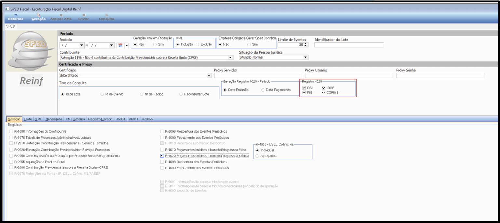Screen dimensions: 500x223
Task: Switch to the R5001 tab
Action: pos(120,119)
